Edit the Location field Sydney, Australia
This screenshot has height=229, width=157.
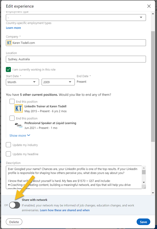76,59
